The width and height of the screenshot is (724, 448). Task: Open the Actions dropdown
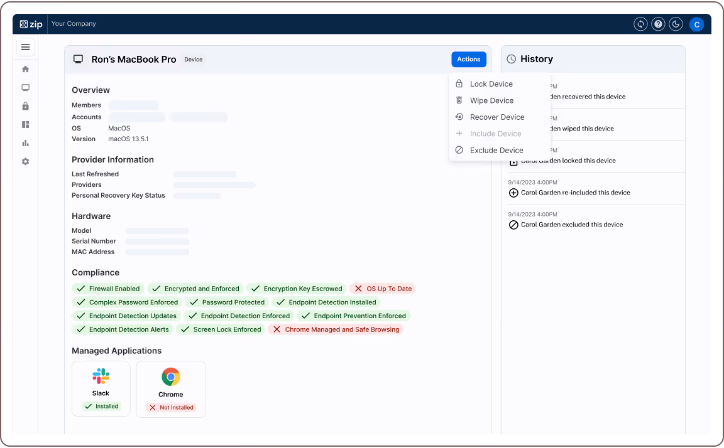click(x=468, y=59)
